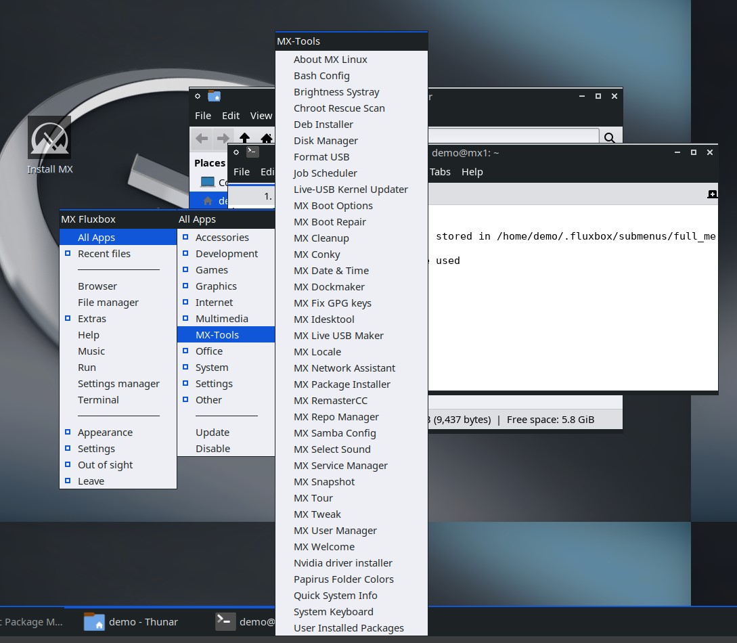Click Thunar location path input field

(514, 136)
